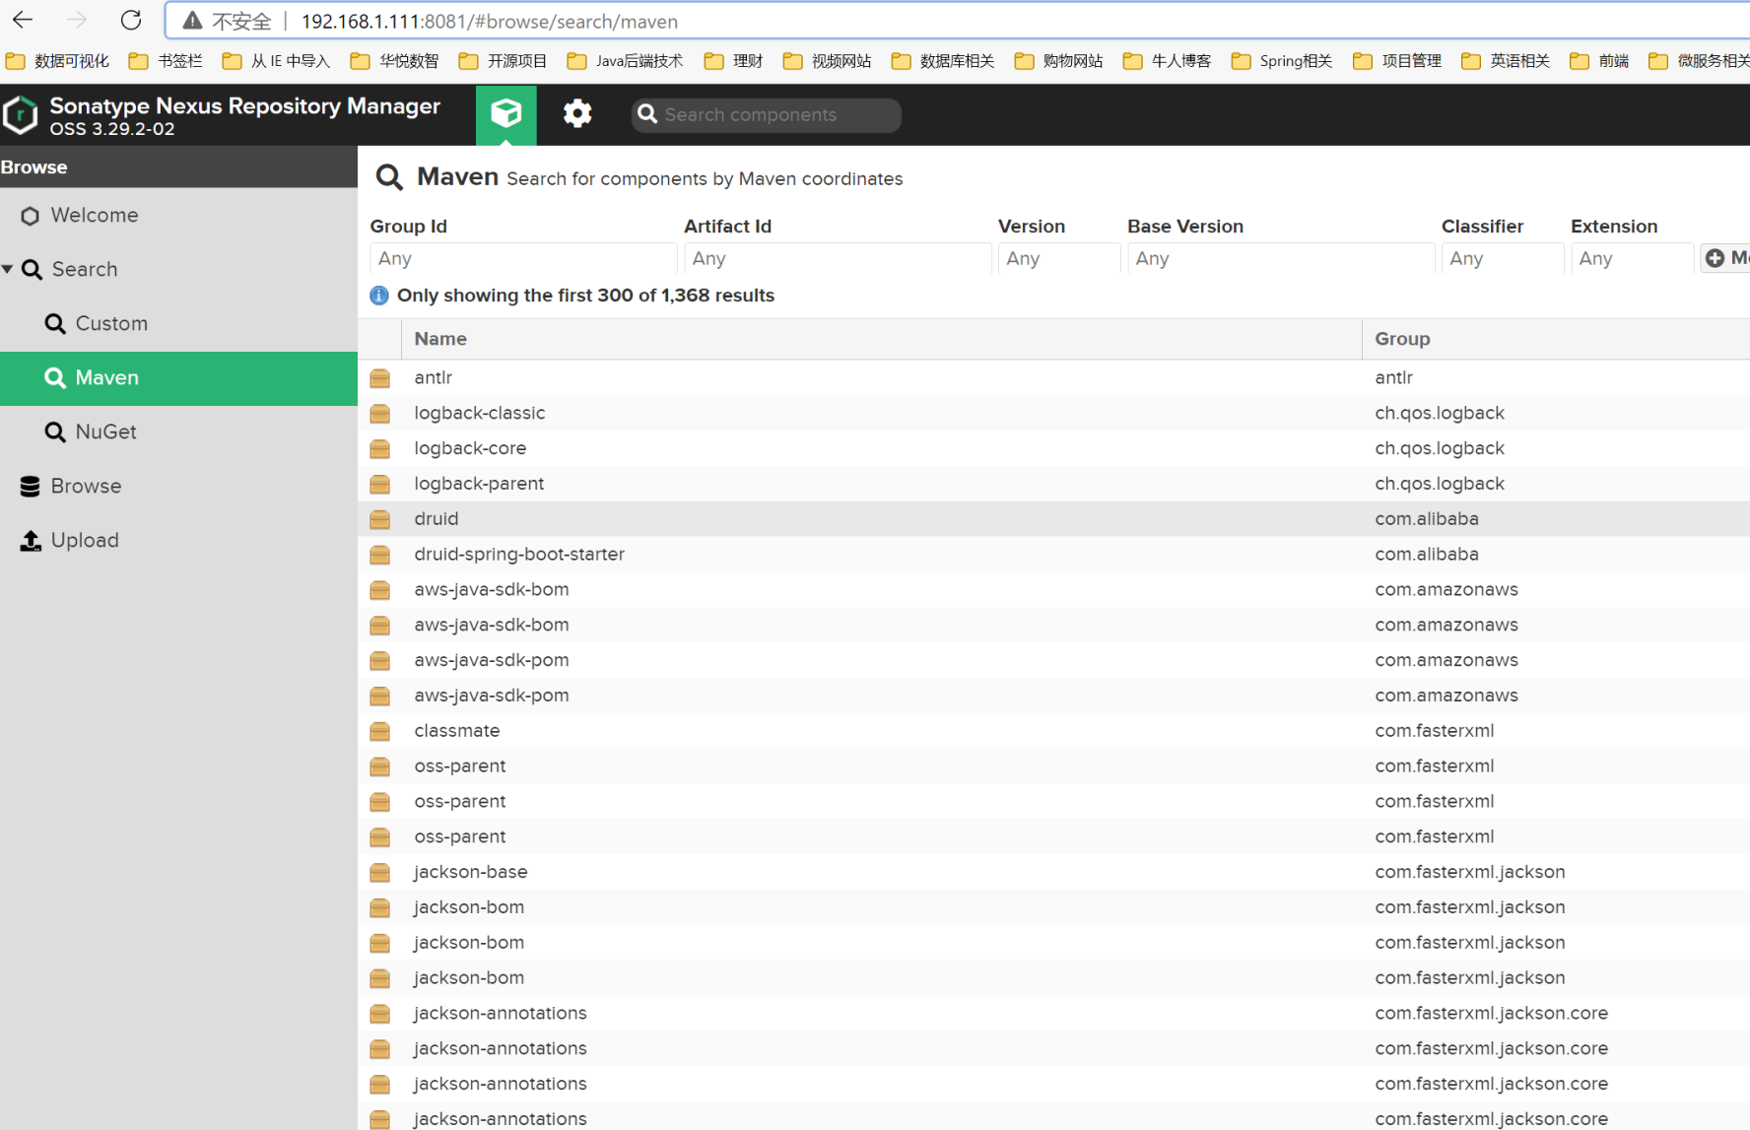
Task: Click com.alibaba group in druid row
Action: (x=1427, y=519)
